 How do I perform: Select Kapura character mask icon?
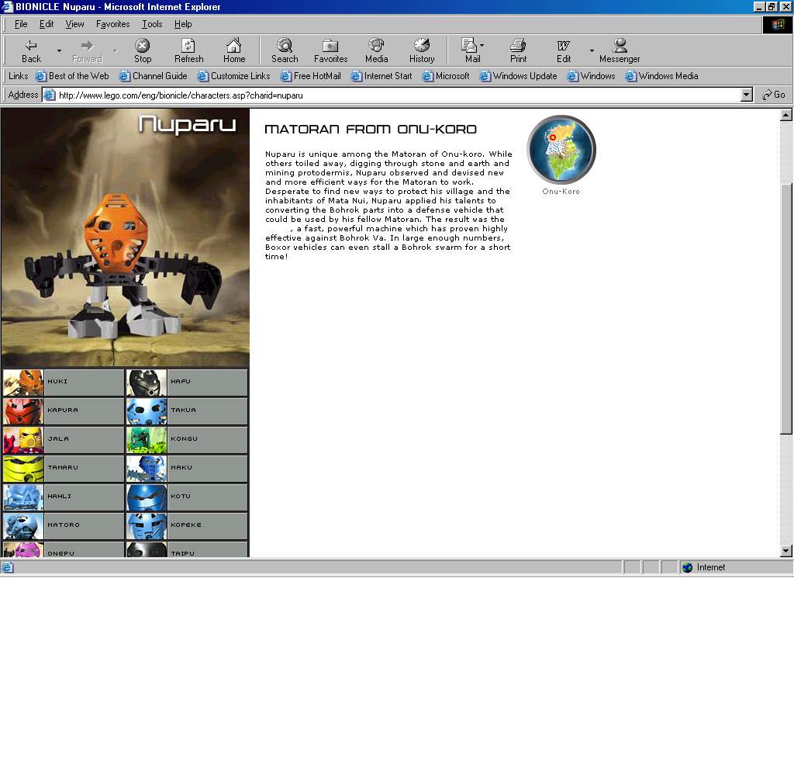pyautogui.click(x=23, y=411)
